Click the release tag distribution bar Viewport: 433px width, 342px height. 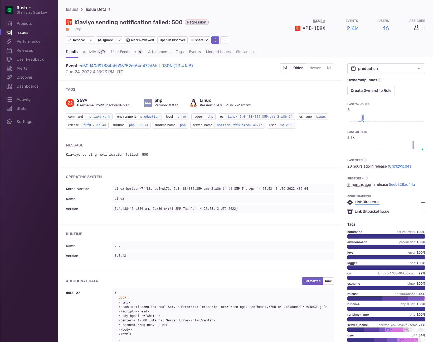coord(386,298)
